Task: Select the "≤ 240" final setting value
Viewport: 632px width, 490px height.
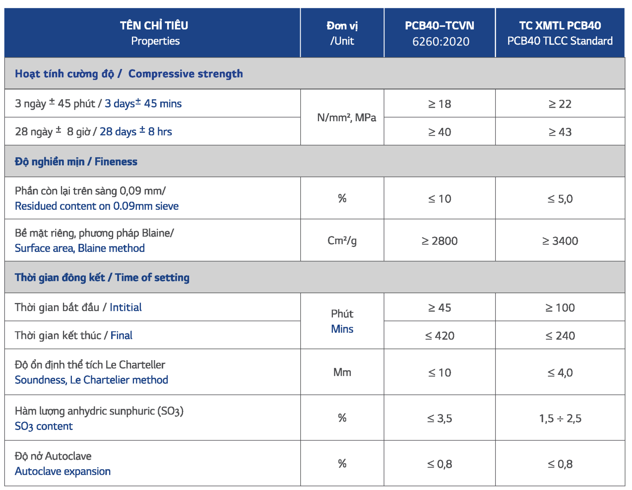Action: point(560,336)
